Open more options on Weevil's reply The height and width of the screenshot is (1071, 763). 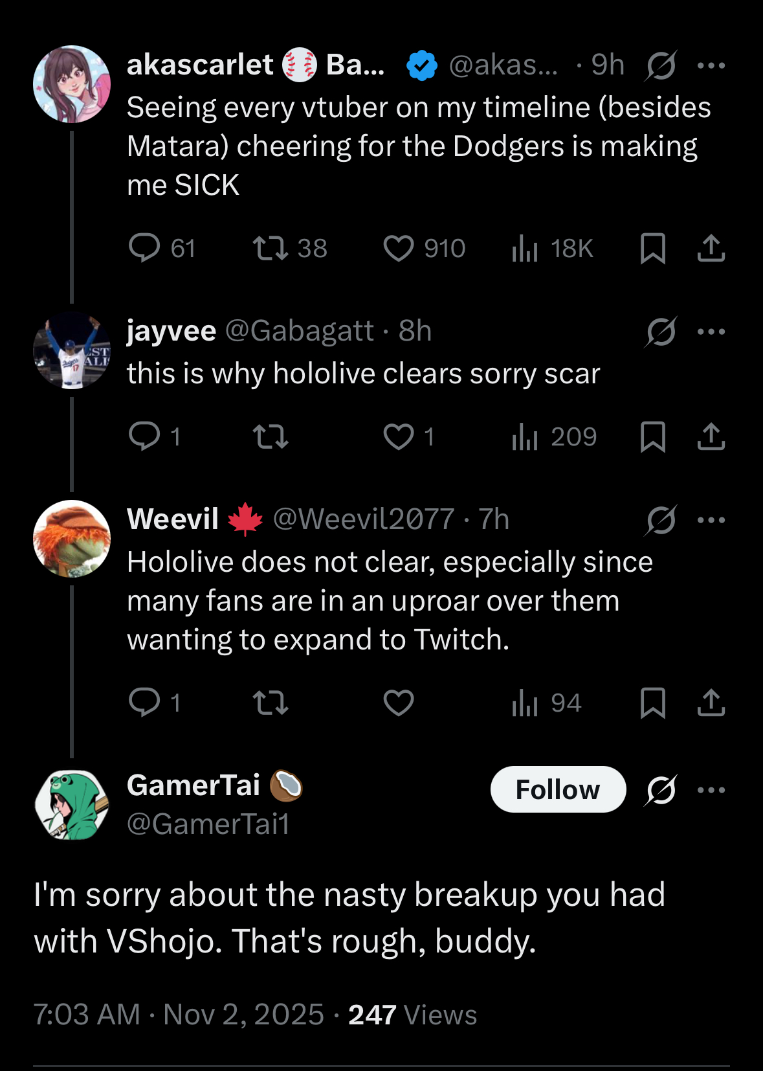tap(711, 520)
